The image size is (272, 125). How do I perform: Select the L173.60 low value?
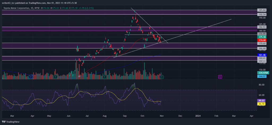coord(64,8)
